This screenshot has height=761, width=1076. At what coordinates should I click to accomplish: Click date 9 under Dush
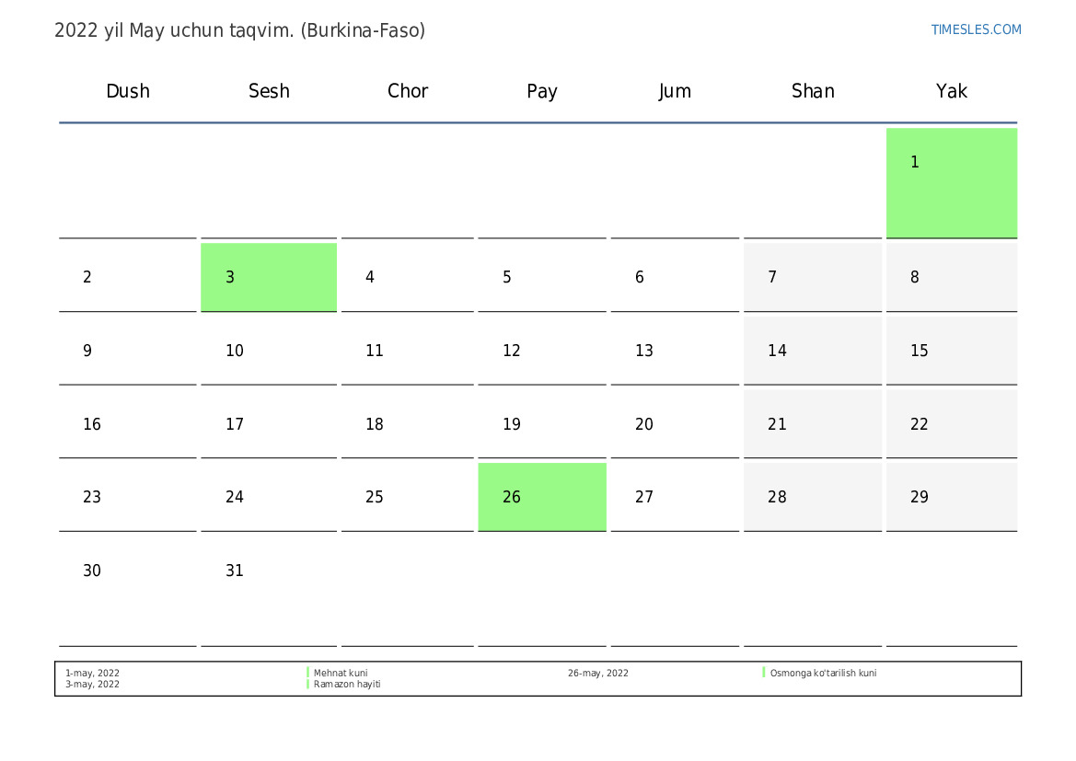87,351
